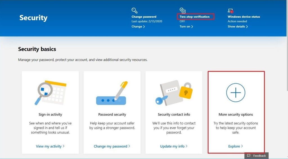The width and height of the screenshot is (288, 159).
Task: Follow the Change my password link
Action: coord(112,146)
